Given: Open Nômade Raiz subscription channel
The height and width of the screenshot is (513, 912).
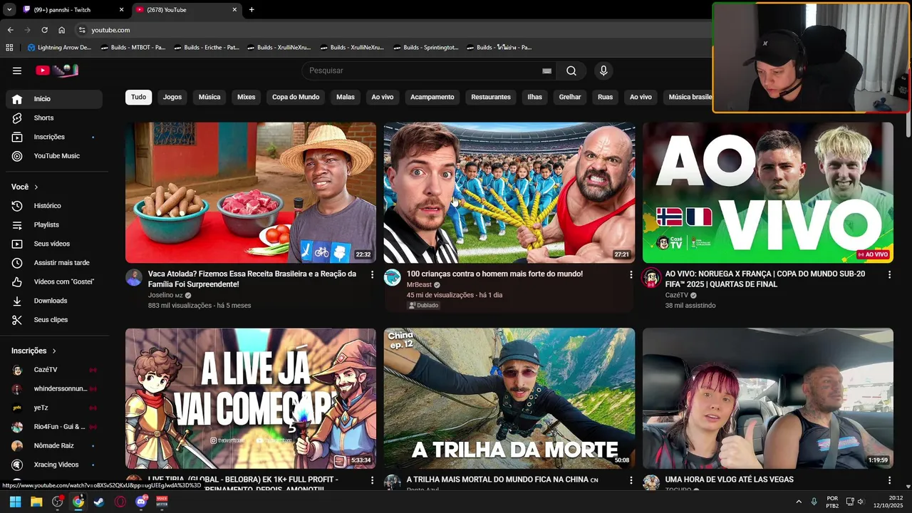Looking at the screenshot, I should [54, 446].
